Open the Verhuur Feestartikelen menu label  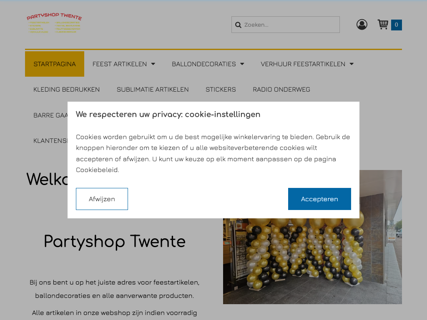coord(303,64)
